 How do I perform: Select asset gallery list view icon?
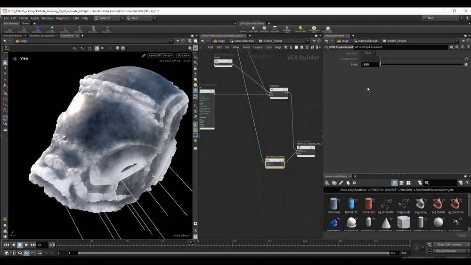pyautogui.click(x=394, y=183)
